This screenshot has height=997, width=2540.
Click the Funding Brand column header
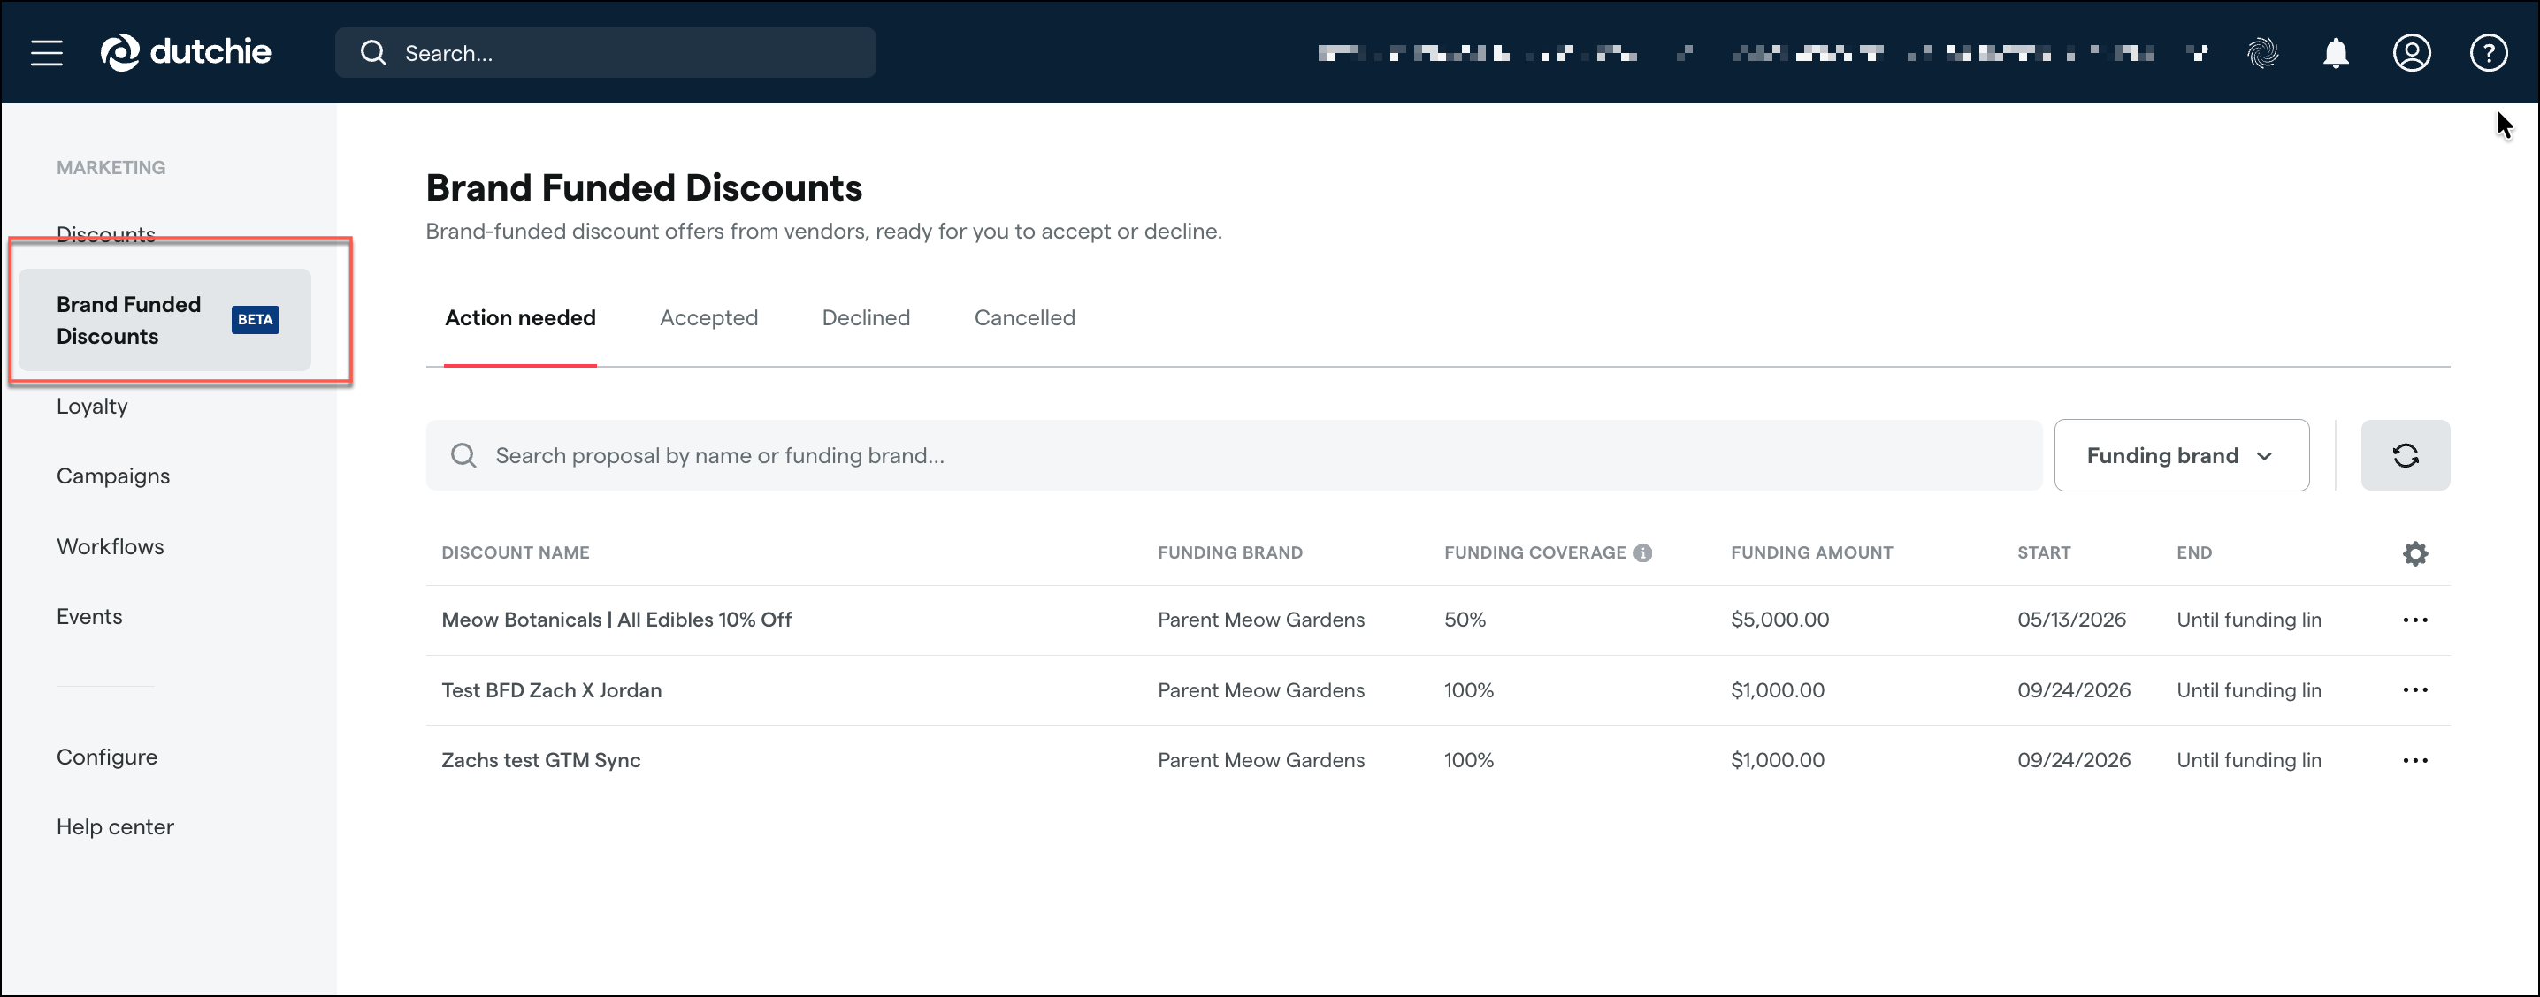(1229, 553)
